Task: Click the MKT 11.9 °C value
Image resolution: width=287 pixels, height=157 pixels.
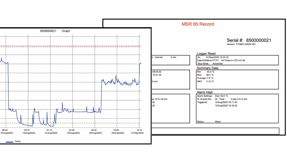Action: pos(205,81)
